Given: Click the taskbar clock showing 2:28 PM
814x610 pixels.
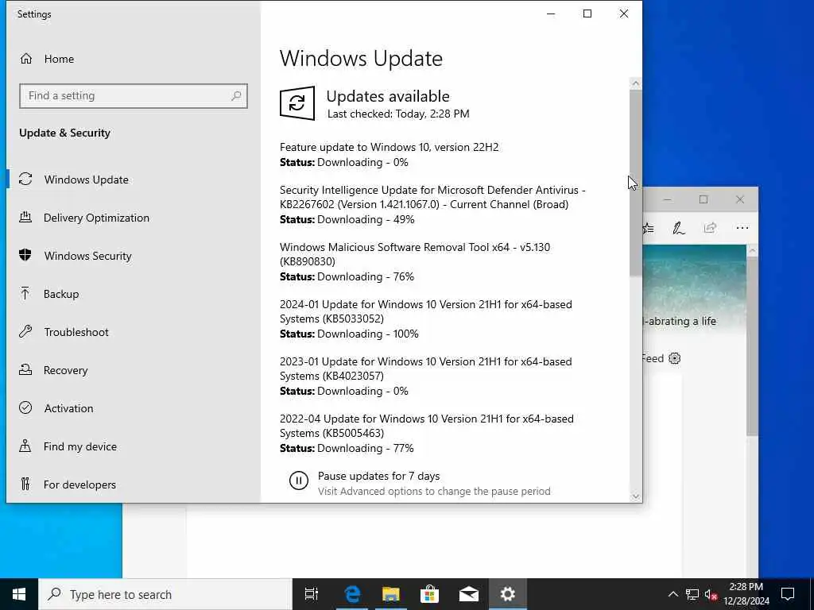Looking at the screenshot, I should pyautogui.click(x=746, y=594).
